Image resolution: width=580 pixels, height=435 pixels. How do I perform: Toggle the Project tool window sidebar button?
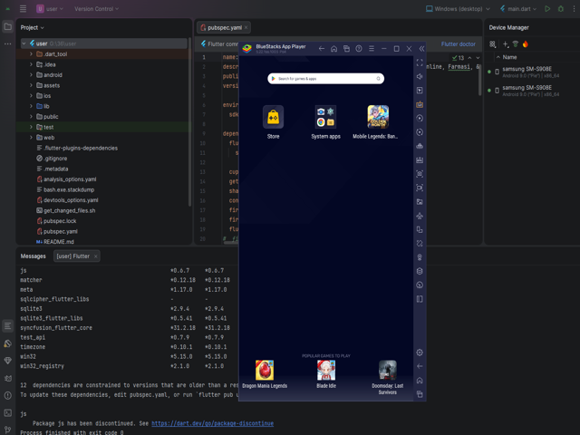8,26
